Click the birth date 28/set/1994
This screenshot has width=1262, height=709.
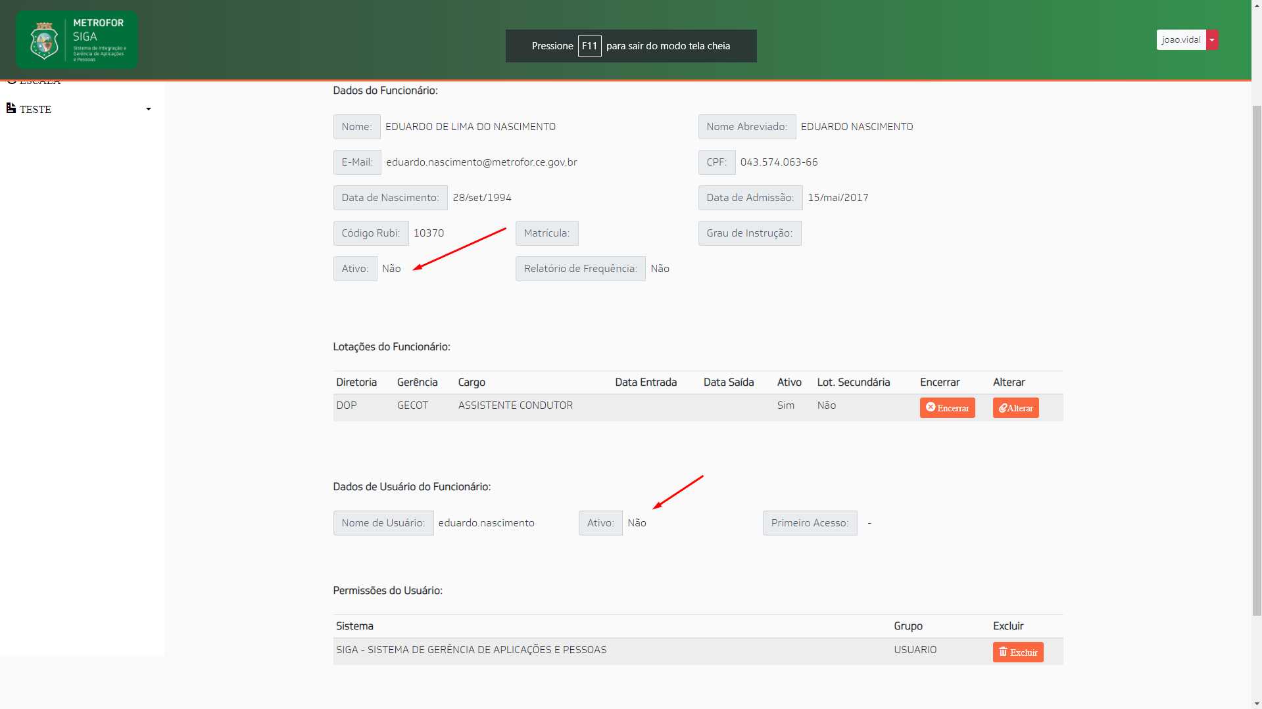coord(482,198)
